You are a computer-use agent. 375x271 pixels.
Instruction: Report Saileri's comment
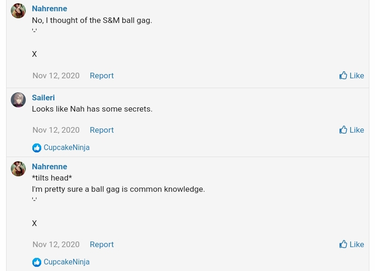[102, 130]
